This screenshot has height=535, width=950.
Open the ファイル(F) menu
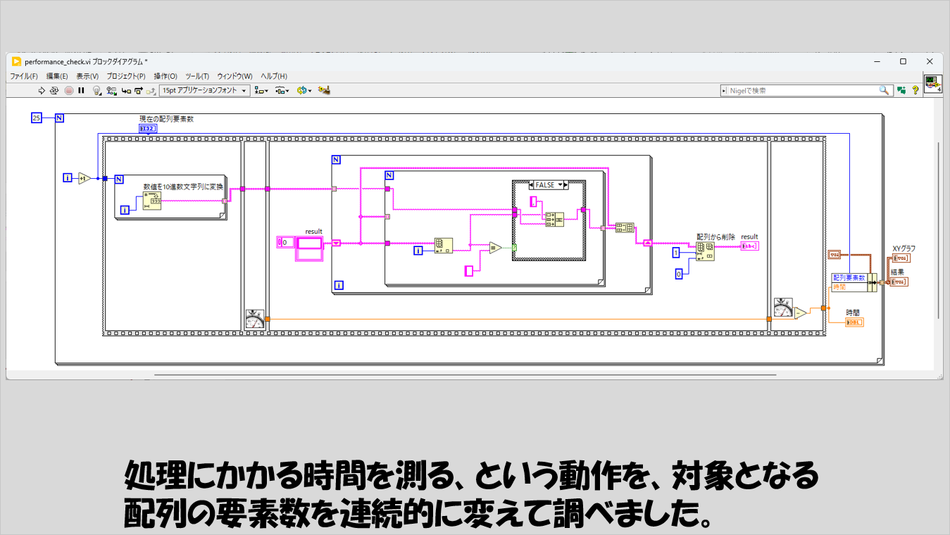point(24,76)
